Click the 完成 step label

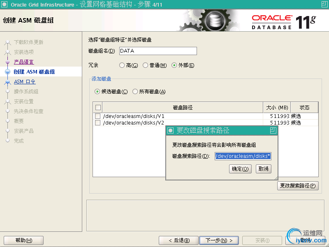pyautogui.click(x=19, y=141)
